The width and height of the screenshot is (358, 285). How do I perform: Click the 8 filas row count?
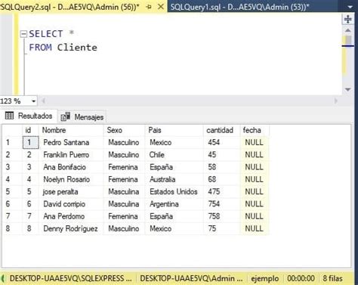[x=332, y=278]
